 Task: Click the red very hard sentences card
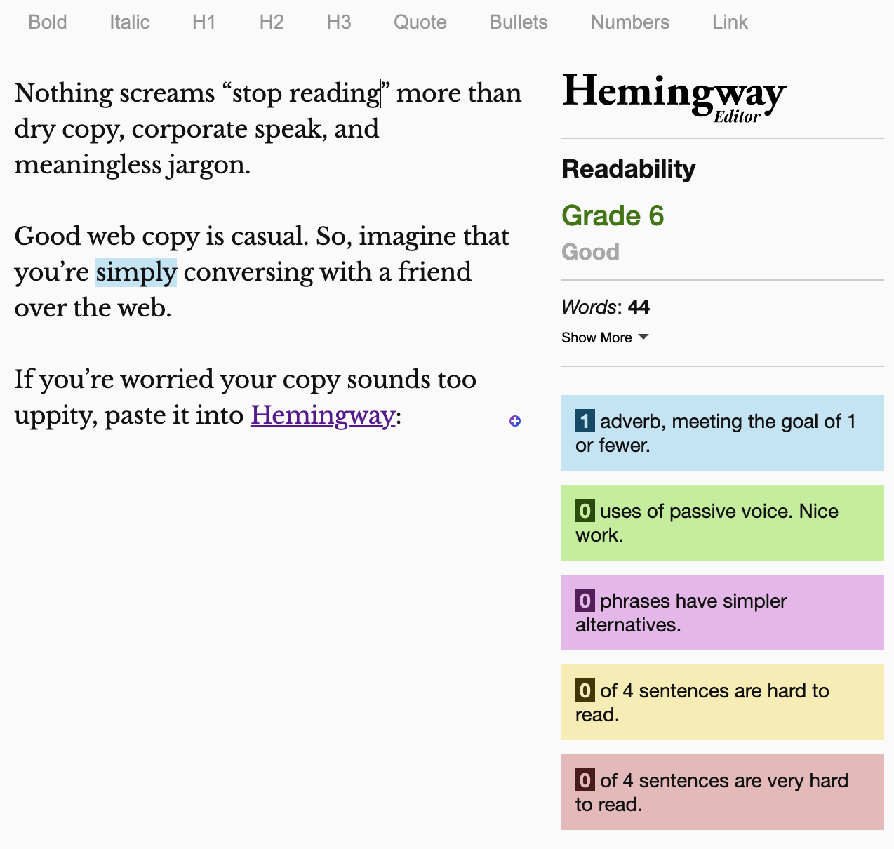point(723,791)
